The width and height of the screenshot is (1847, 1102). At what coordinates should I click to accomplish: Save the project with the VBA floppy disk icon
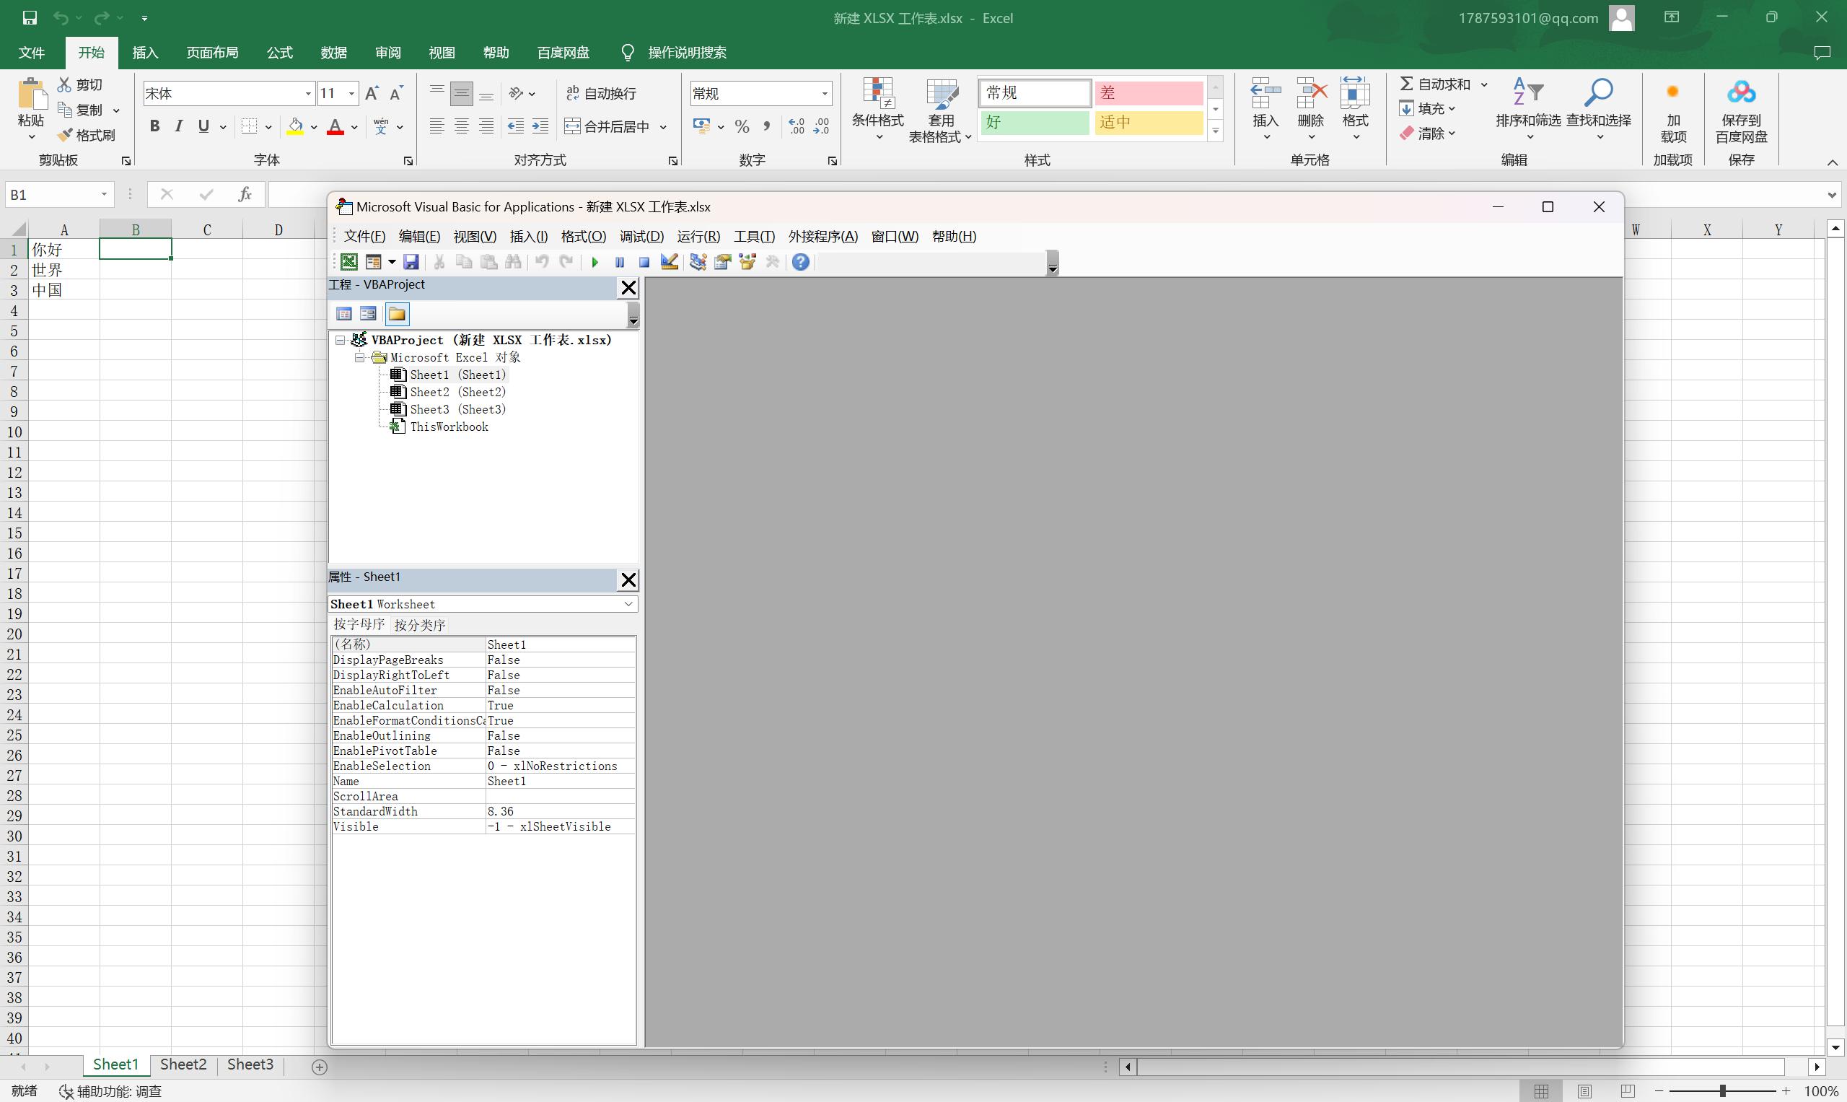pyautogui.click(x=411, y=262)
